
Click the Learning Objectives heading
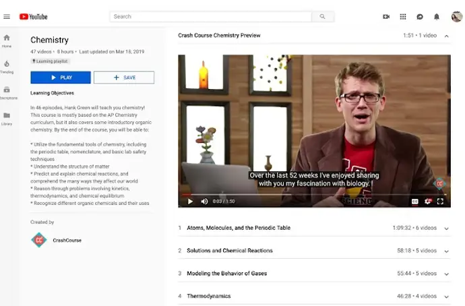(52, 93)
